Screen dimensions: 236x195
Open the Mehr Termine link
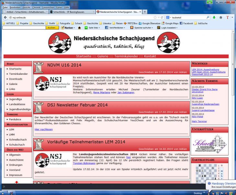coord(199,121)
